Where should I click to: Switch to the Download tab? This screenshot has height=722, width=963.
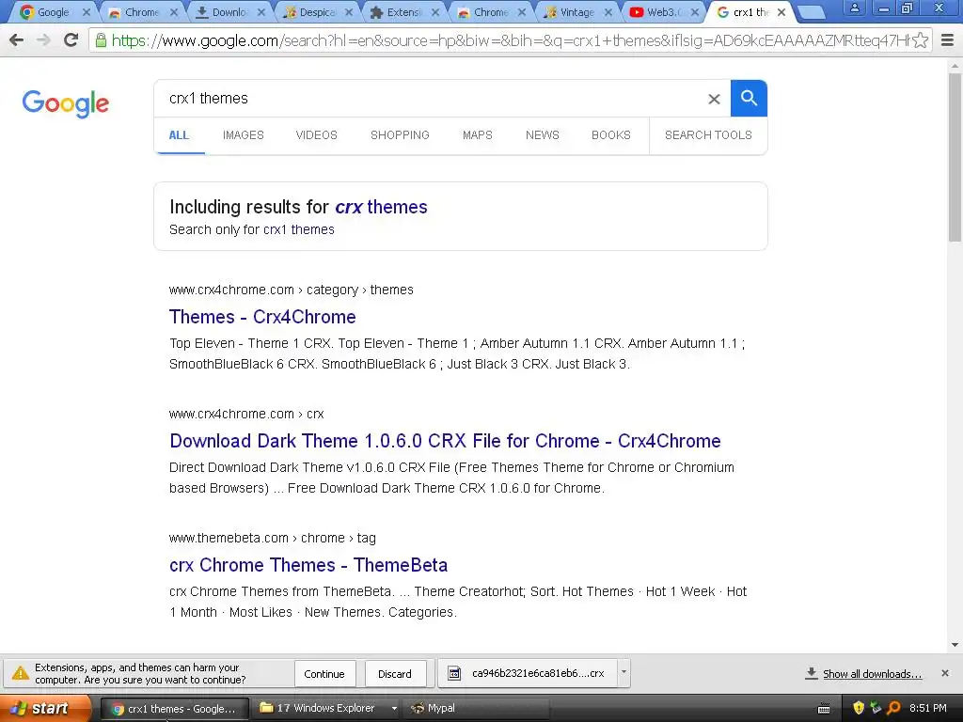pyautogui.click(x=229, y=12)
